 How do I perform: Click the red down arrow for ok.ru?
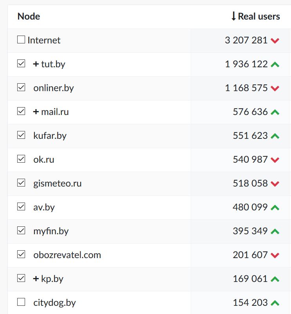coord(275,160)
